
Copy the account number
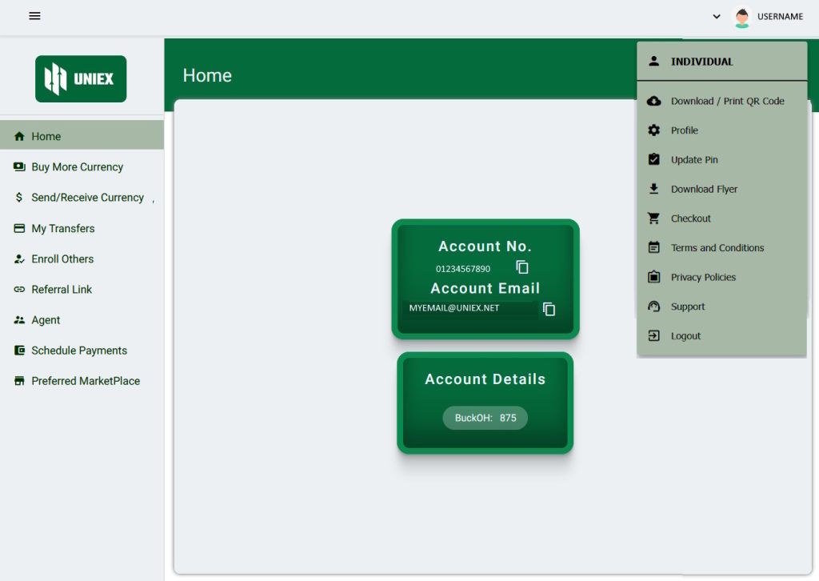522,267
